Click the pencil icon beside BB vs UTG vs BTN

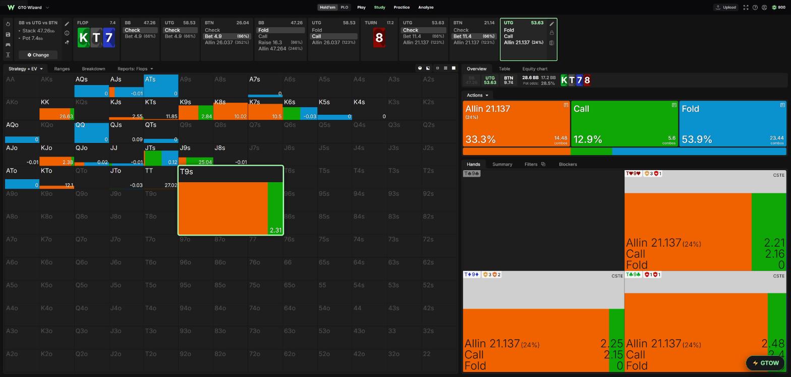click(67, 24)
